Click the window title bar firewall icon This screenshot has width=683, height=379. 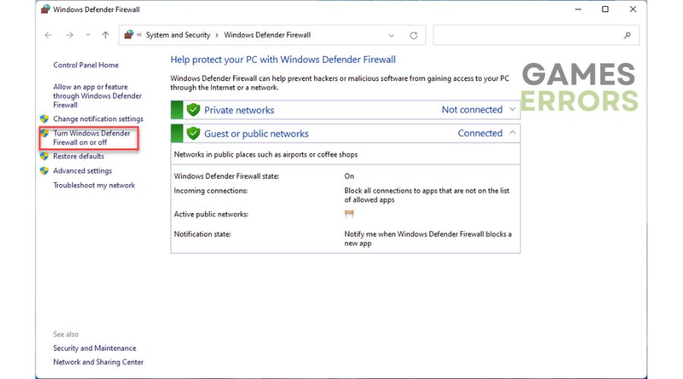point(46,9)
